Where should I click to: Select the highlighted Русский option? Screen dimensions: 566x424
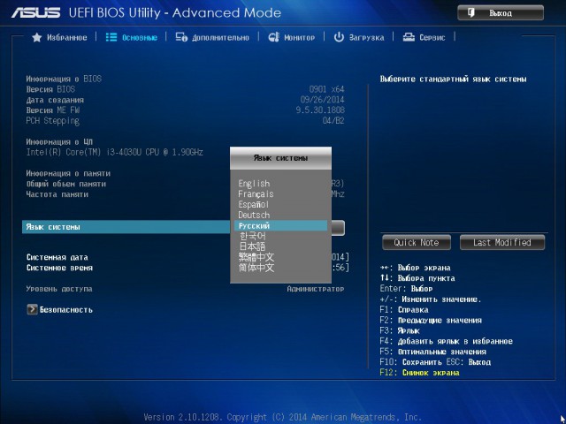pos(280,226)
